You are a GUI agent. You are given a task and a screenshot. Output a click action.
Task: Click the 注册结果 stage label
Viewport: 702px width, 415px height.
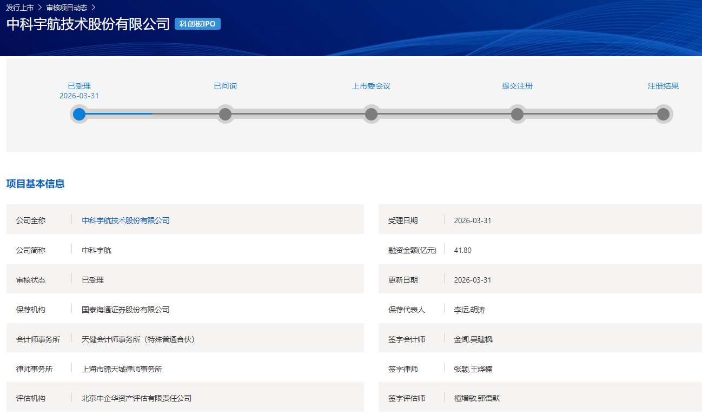(x=663, y=86)
